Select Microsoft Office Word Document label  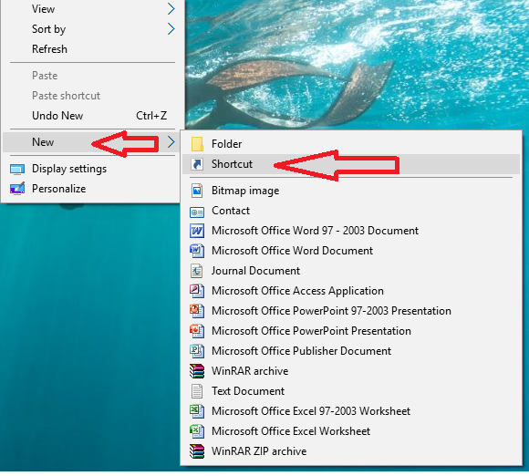tap(292, 251)
